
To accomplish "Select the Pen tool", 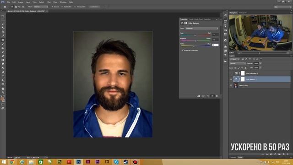I will pos(3,72).
